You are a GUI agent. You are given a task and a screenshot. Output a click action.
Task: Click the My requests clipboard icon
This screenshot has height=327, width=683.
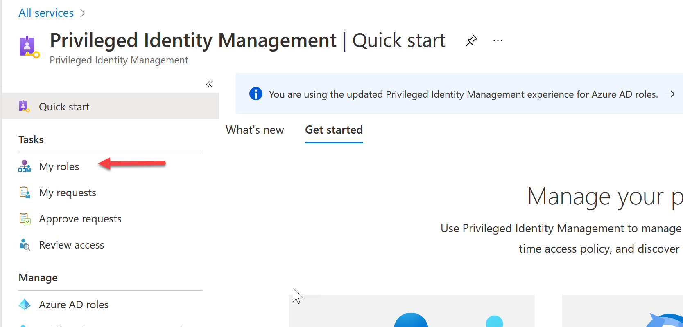[x=25, y=193]
